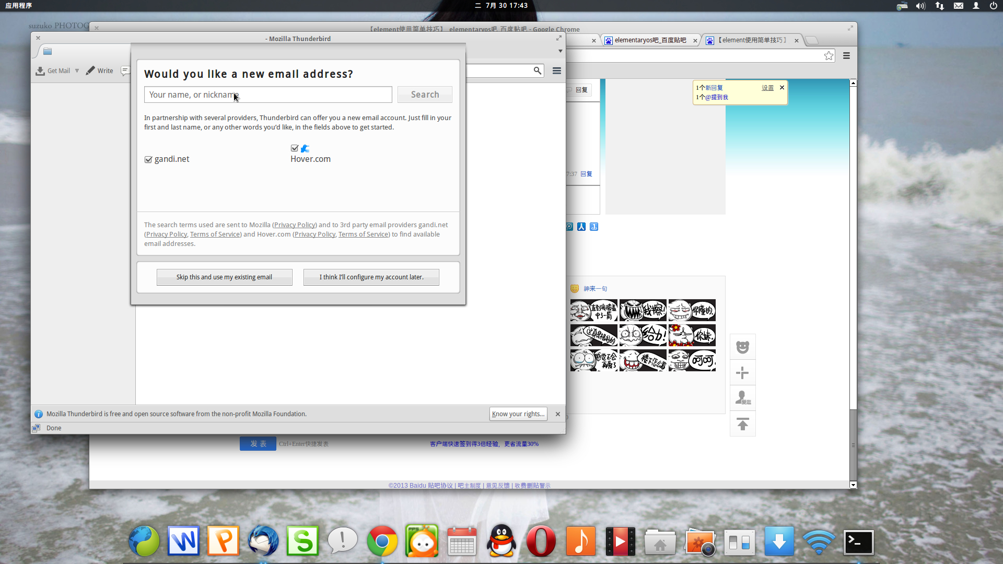Image resolution: width=1003 pixels, height=564 pixels.
Task: Open the tab list dropdown arrow in Thunderbird
Action: tap(560, 51)
